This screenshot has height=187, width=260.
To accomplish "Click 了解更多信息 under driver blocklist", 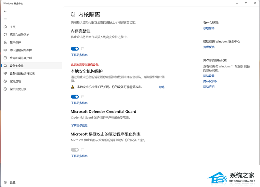I will (x=79, y=156).
